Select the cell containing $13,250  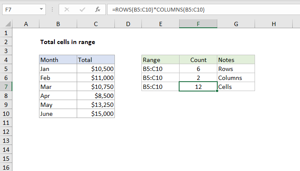tap(96, 105)
